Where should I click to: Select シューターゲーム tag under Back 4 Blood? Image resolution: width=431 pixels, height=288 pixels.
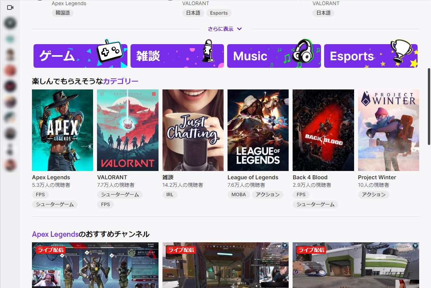315,204
